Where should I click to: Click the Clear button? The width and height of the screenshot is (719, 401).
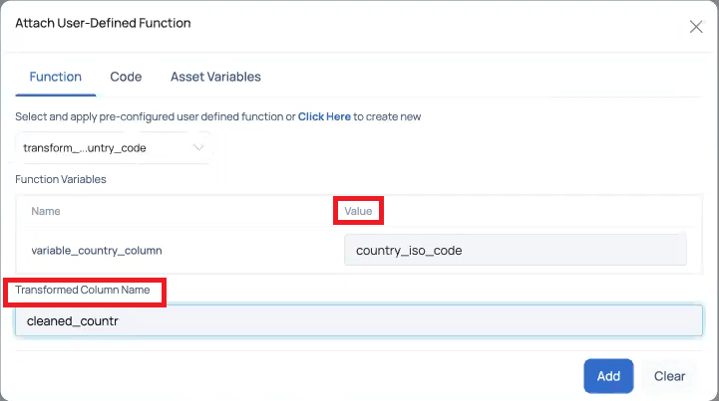669,376
